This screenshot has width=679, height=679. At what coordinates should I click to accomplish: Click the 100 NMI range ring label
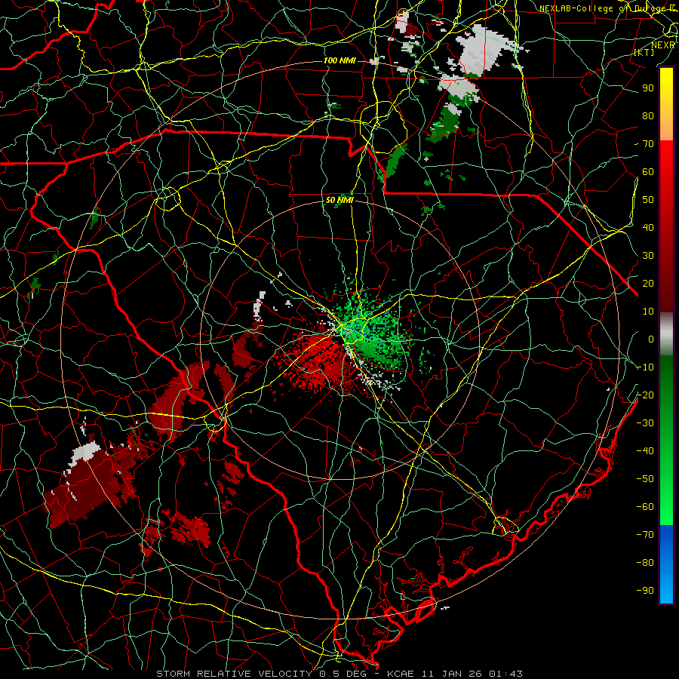coord(339,60)
